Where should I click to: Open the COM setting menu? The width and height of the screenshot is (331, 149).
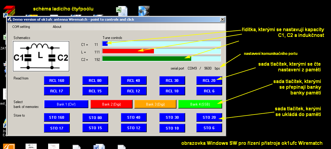point(21,27)
